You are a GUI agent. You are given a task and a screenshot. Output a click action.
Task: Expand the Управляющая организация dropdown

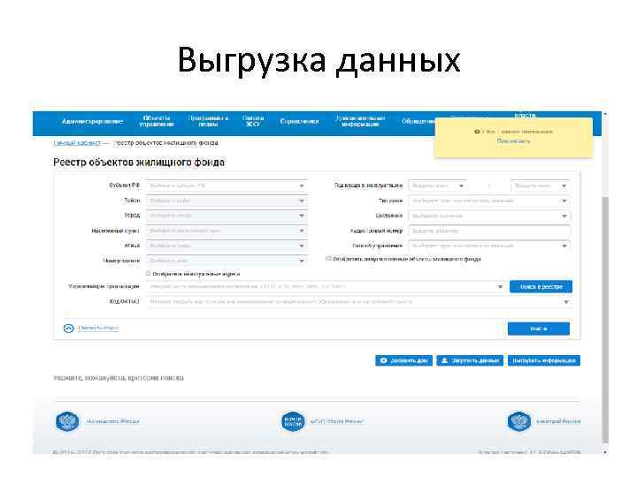(326, 286)
